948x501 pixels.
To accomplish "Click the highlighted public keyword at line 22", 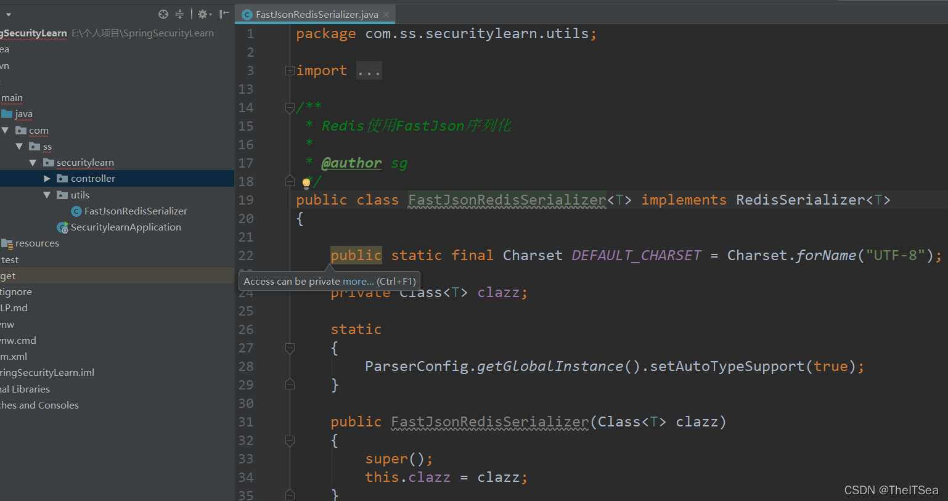I will [x=356, y=255].
